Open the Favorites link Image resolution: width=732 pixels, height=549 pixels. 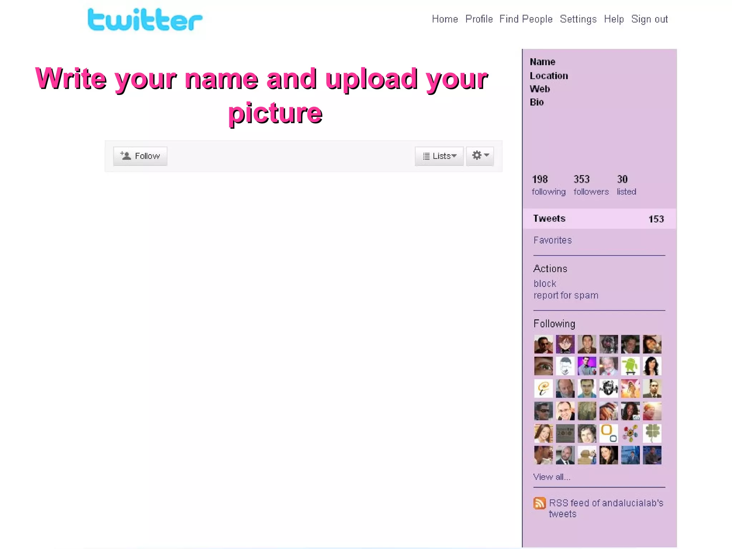[x=552, y=240]
